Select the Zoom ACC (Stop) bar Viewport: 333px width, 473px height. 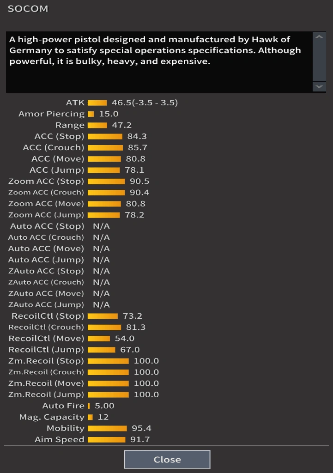point(106,182)
